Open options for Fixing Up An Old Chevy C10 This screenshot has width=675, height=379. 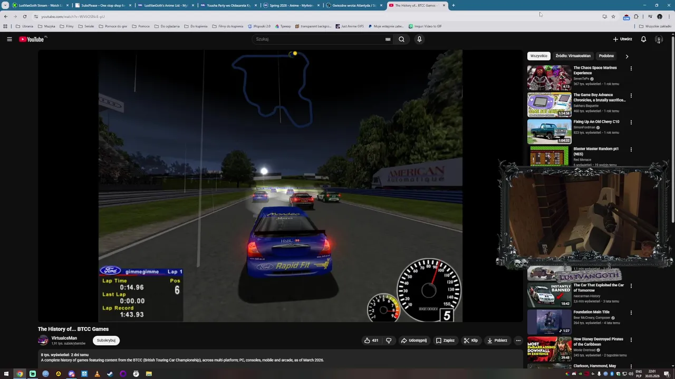[631, 123]
